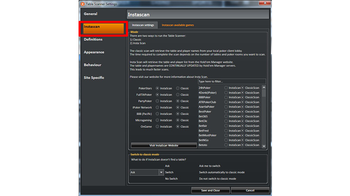
Task: Set iPoker Network to Classic
Action: tap(178, 107)
